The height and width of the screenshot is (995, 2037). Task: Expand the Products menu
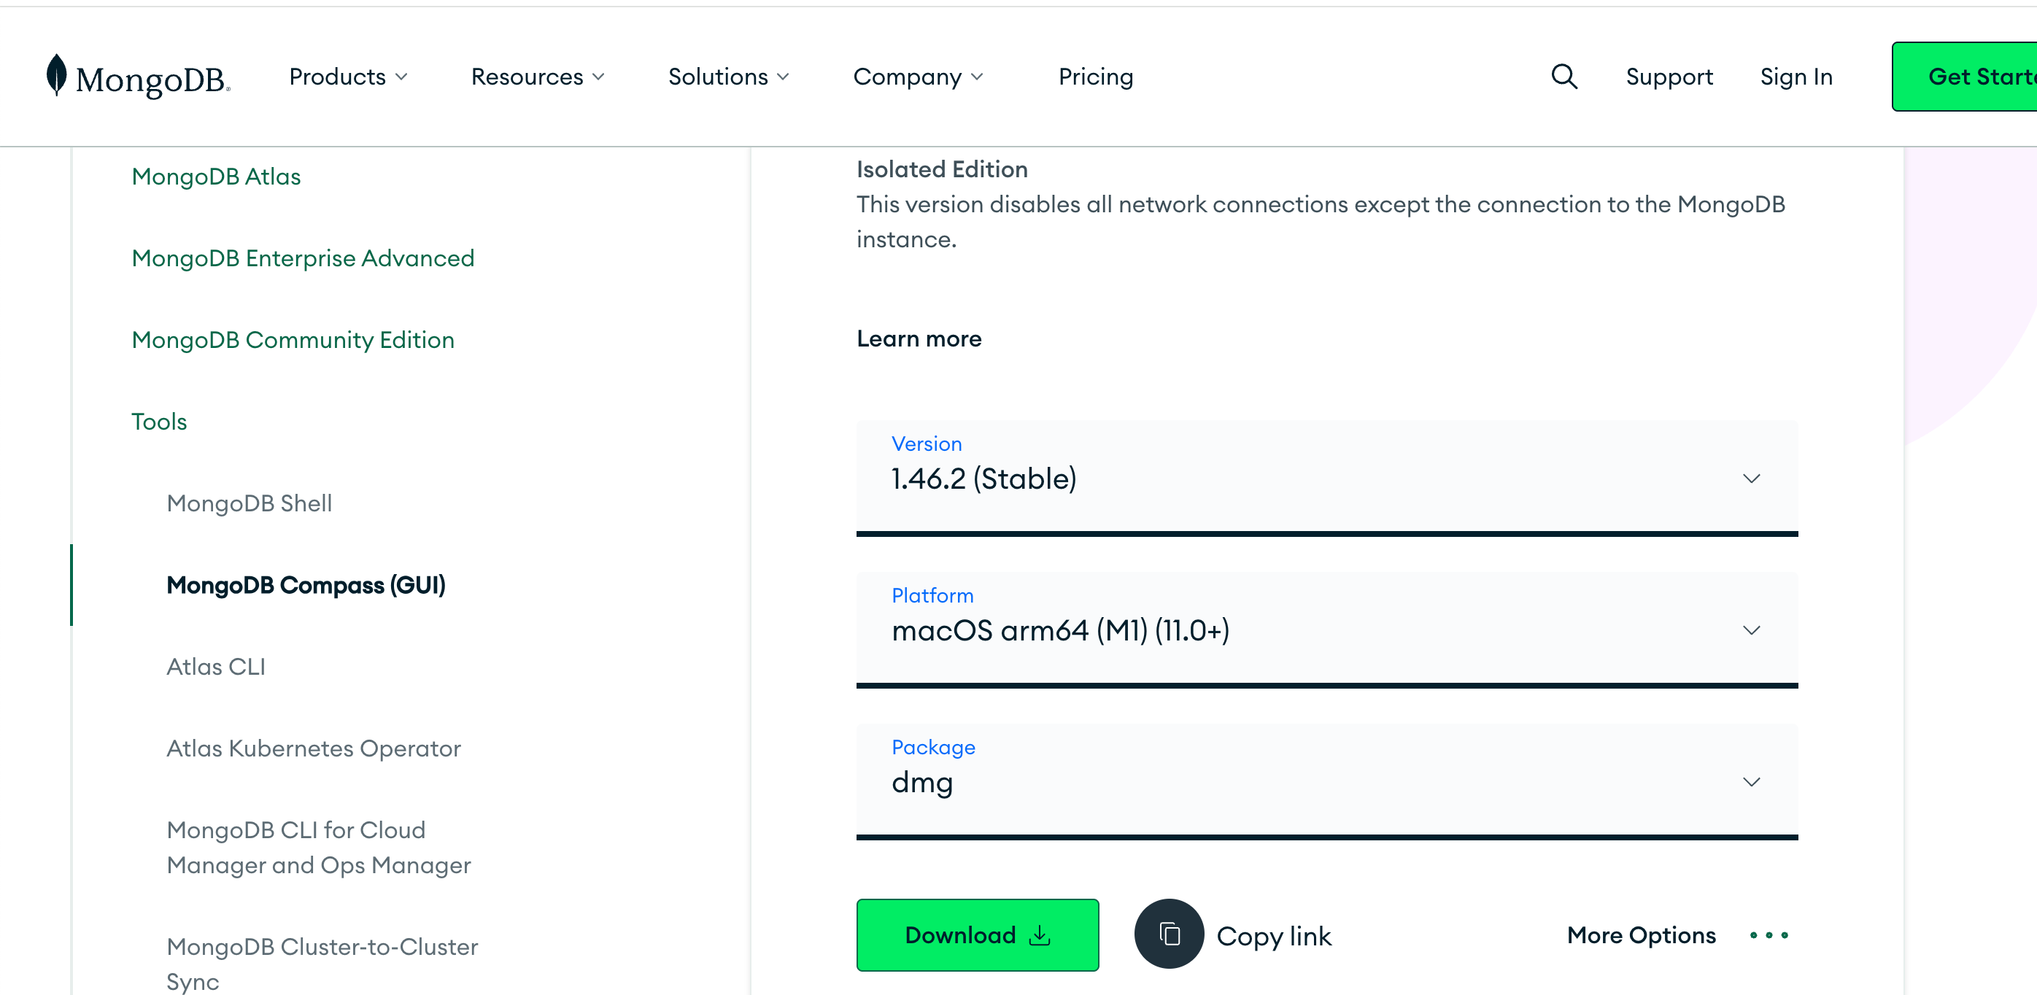[348, 77]
